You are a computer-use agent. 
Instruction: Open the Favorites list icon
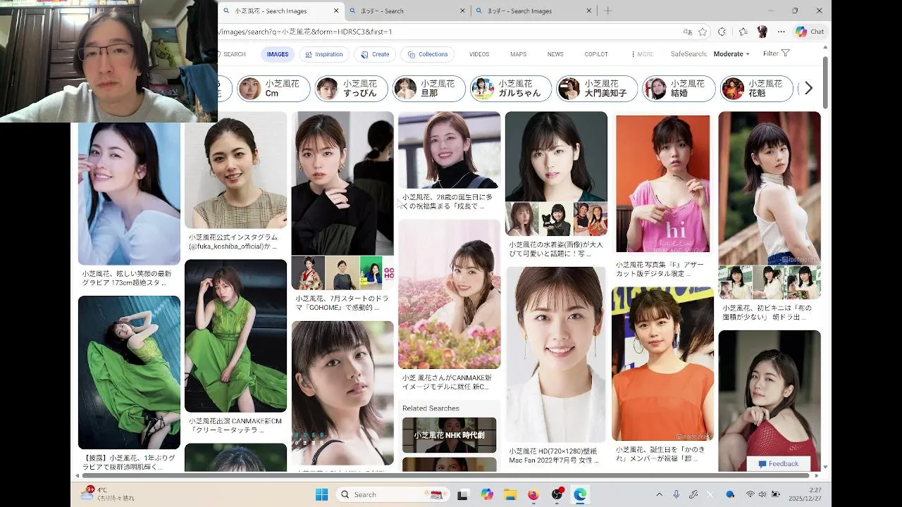coord(743,32)
